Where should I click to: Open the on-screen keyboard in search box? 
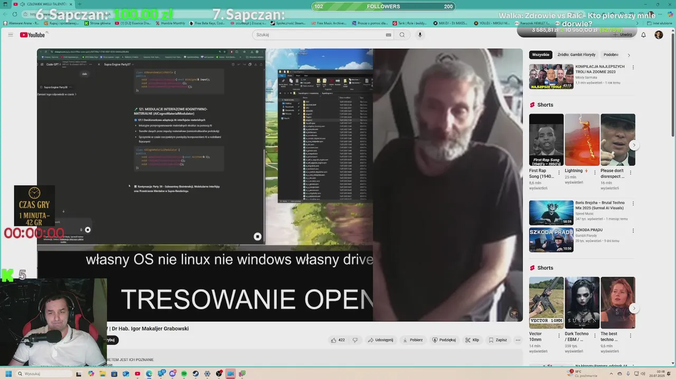[389, 35]
